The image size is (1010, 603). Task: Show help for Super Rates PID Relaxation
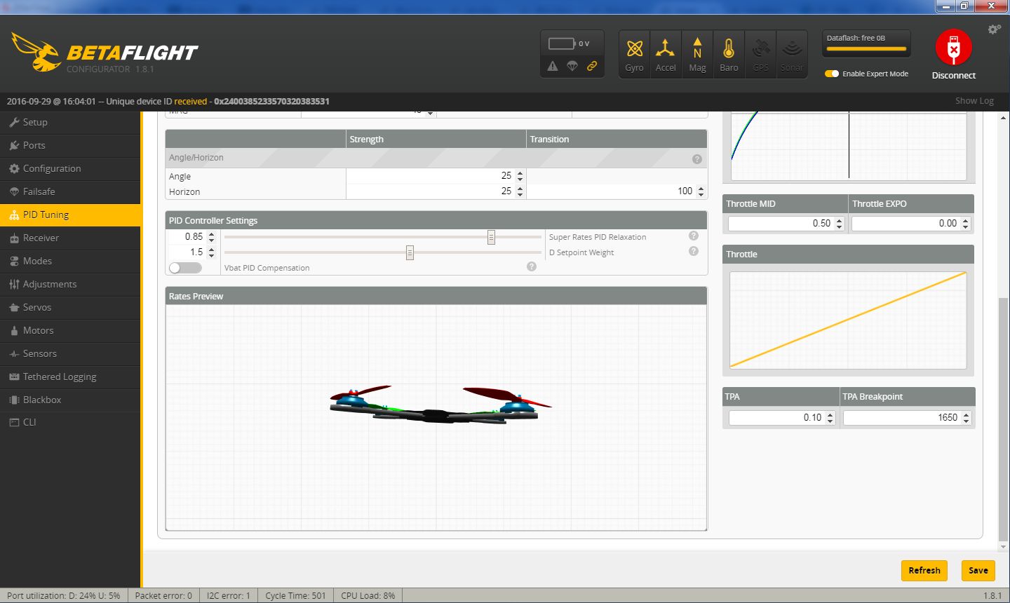[694, 236]
